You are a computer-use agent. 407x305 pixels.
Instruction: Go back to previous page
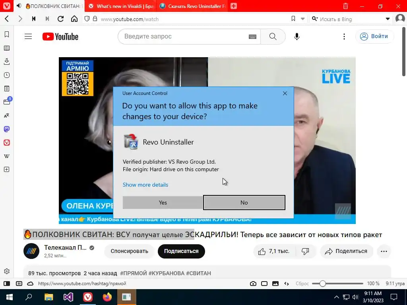[x=7, y=19]
